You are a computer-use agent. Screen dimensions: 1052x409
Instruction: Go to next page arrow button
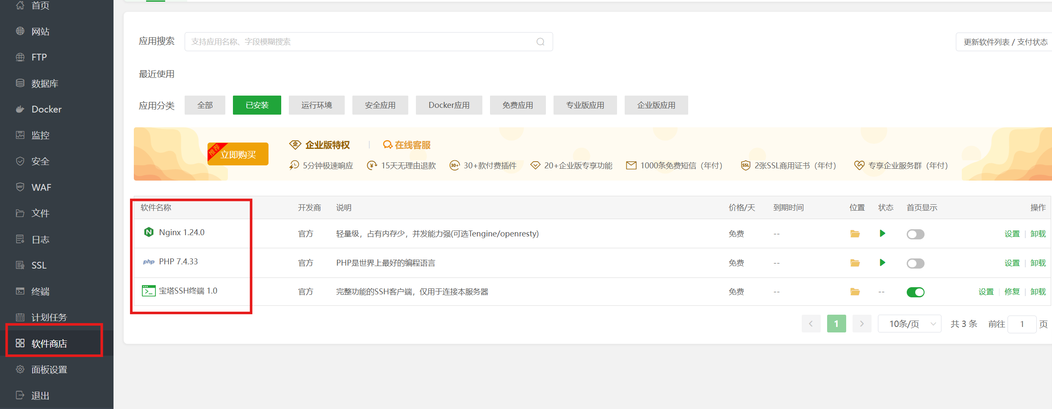(862, 324)
